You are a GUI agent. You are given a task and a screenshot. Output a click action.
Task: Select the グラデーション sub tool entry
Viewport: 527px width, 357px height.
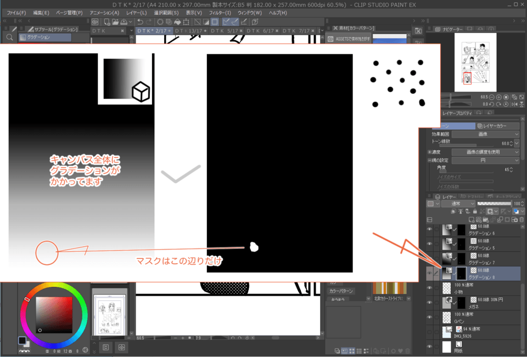(44, 37)
